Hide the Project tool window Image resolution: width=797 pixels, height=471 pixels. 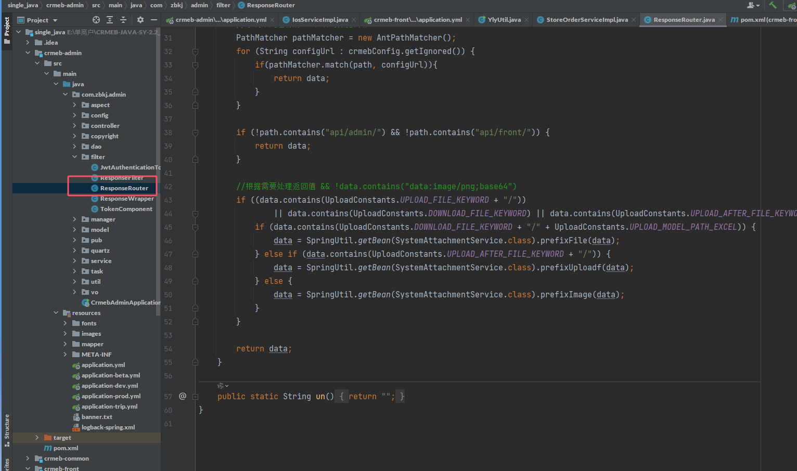[154, 20]
